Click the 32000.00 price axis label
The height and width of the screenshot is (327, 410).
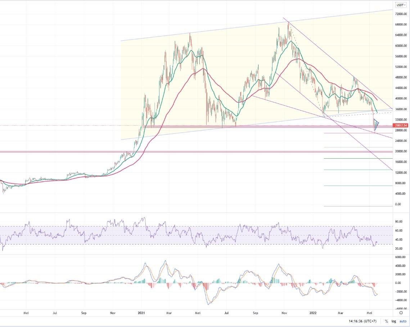401,120
